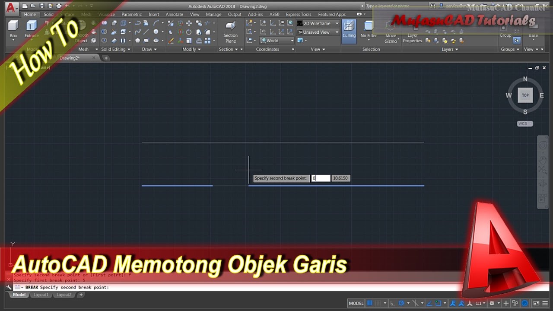Switch to the Layout2 tab
The height and width of the screenshot is (311, 553).
(64, 295)
